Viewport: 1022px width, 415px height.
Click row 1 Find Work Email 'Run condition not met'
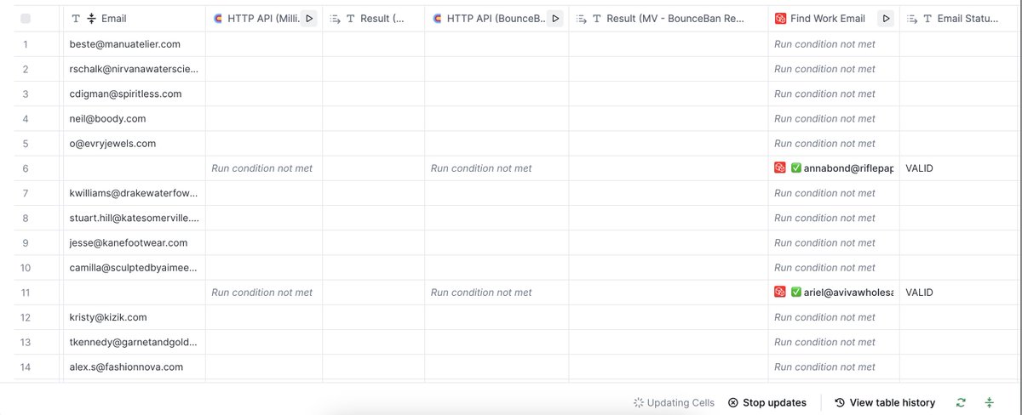tap(824, 44)
